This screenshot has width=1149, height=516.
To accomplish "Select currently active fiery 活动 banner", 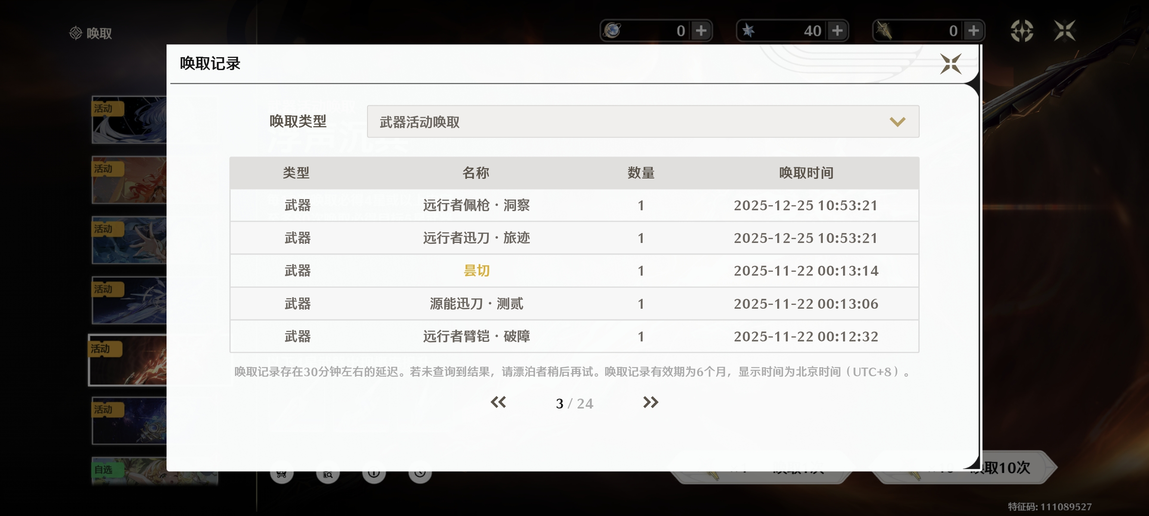I will [129, 360].
